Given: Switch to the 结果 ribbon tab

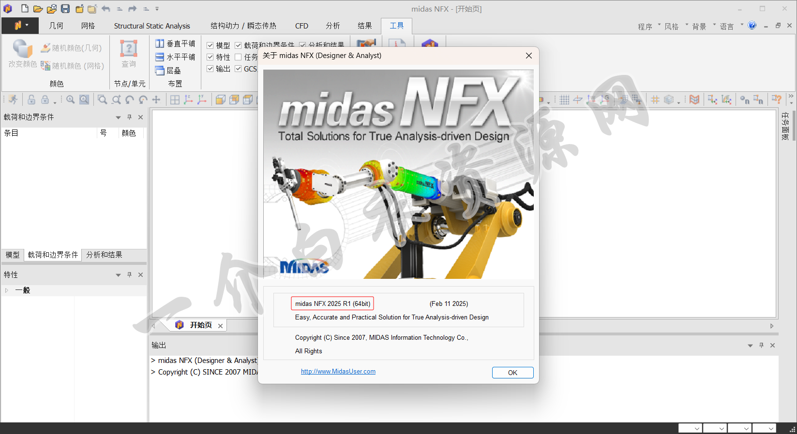Looking at the screenshot, I should click(365, 26).
